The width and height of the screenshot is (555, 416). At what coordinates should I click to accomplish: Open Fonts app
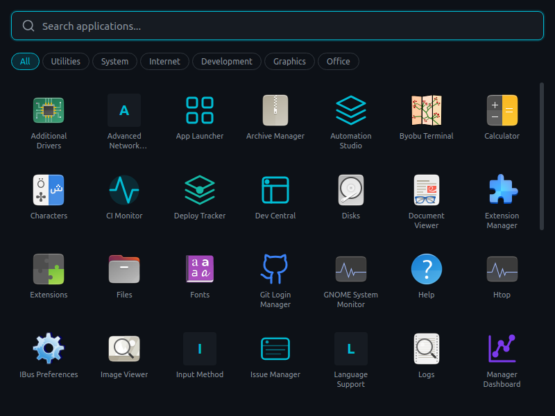200,269
